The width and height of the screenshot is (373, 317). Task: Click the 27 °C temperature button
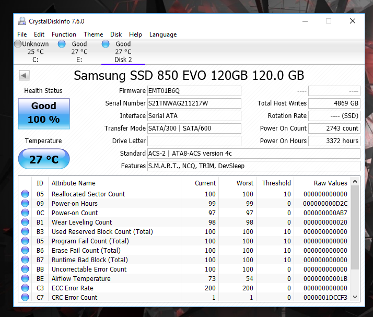pos(44,159)
